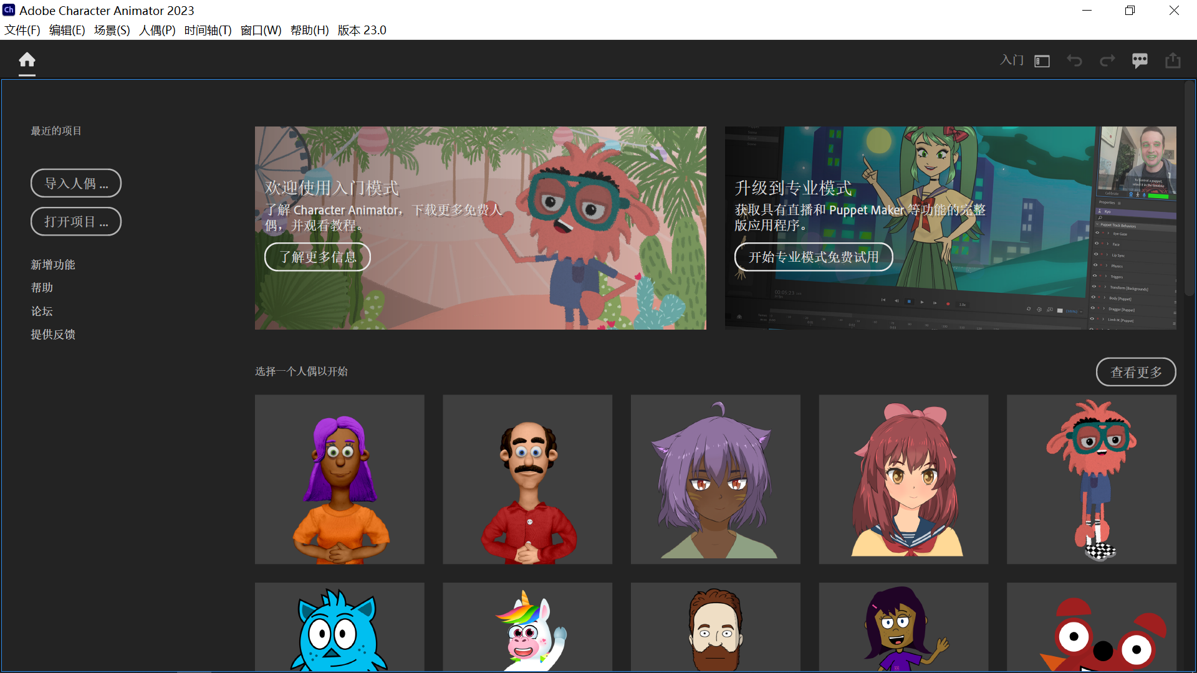This screenshot has height=673, width=1197.
Task: Click the 打开项目 button
Action: click(x=76, y=221)
